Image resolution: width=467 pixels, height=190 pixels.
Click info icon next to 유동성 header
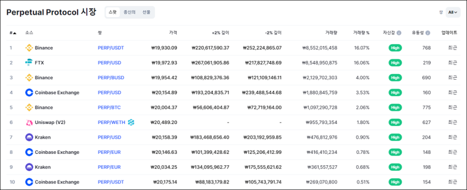(x=428, y=33)
